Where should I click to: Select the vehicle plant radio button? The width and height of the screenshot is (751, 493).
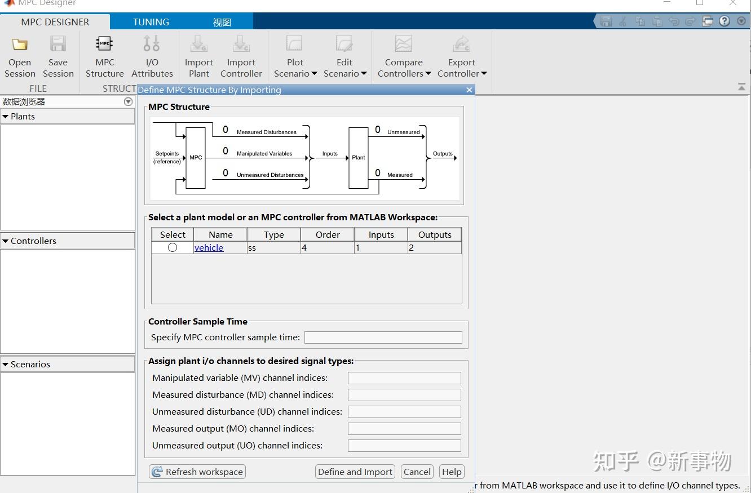173,247
